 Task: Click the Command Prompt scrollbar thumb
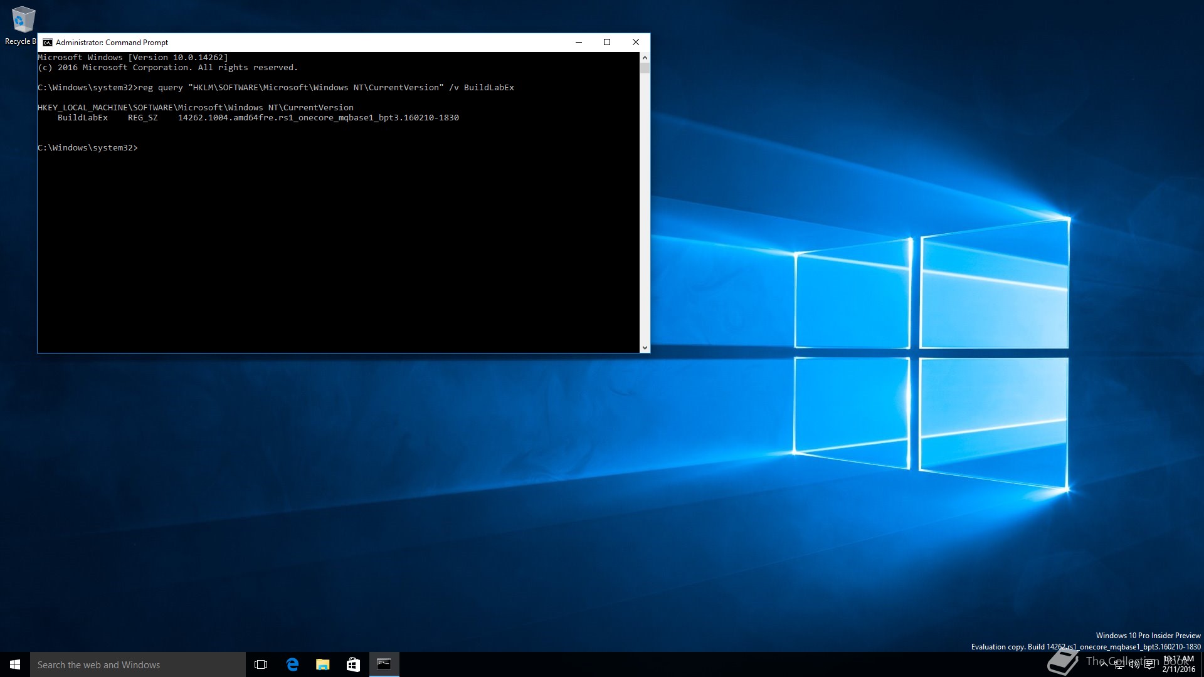(645, 68)
